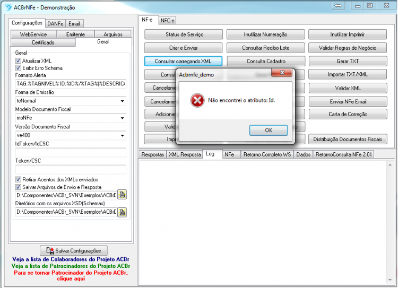Close the Acbrnfe_demo error dialog
The height and width of the screenshot is (288, 398).
(x=282, y=73)
